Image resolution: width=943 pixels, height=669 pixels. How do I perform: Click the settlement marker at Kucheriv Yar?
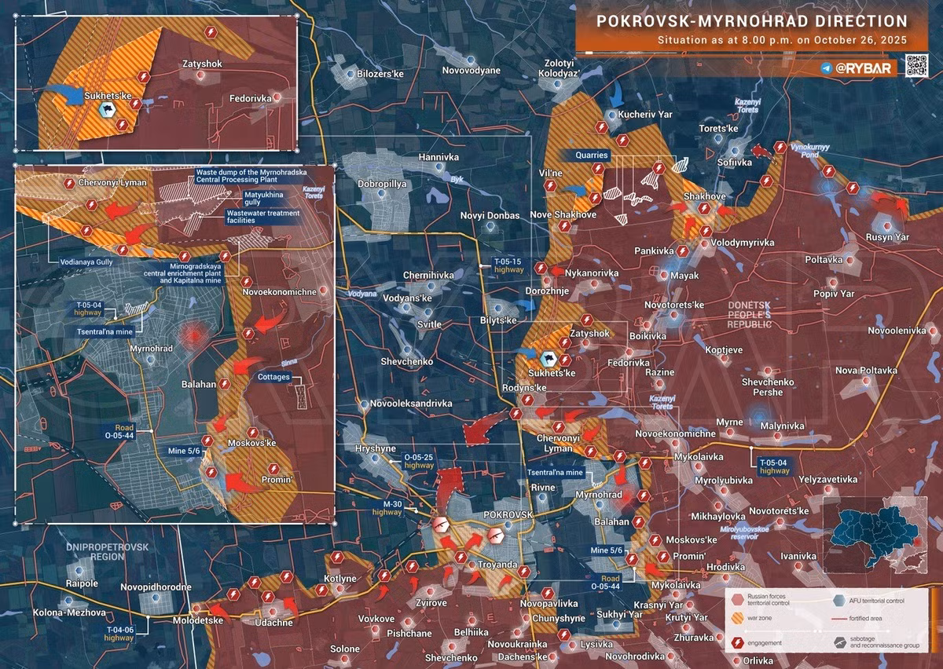click(x=611, y=115)
